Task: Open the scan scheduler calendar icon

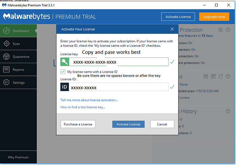Action: click(x=213, y=76)
